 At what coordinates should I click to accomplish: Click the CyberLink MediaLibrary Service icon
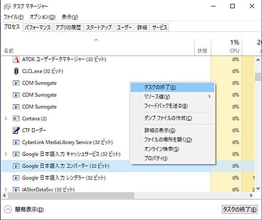click(16, 142)
